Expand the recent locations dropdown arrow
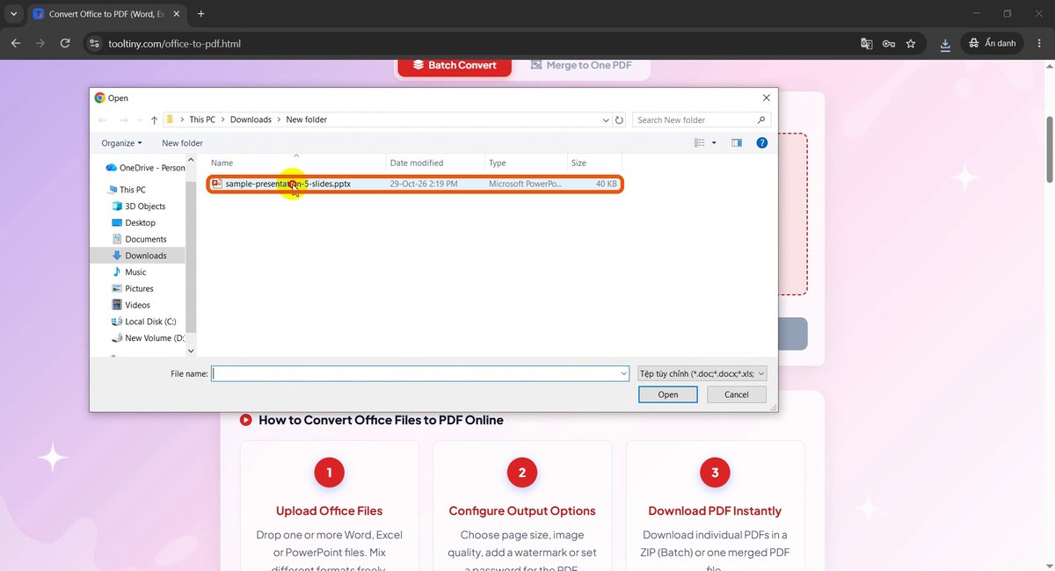 click(138, 120)
